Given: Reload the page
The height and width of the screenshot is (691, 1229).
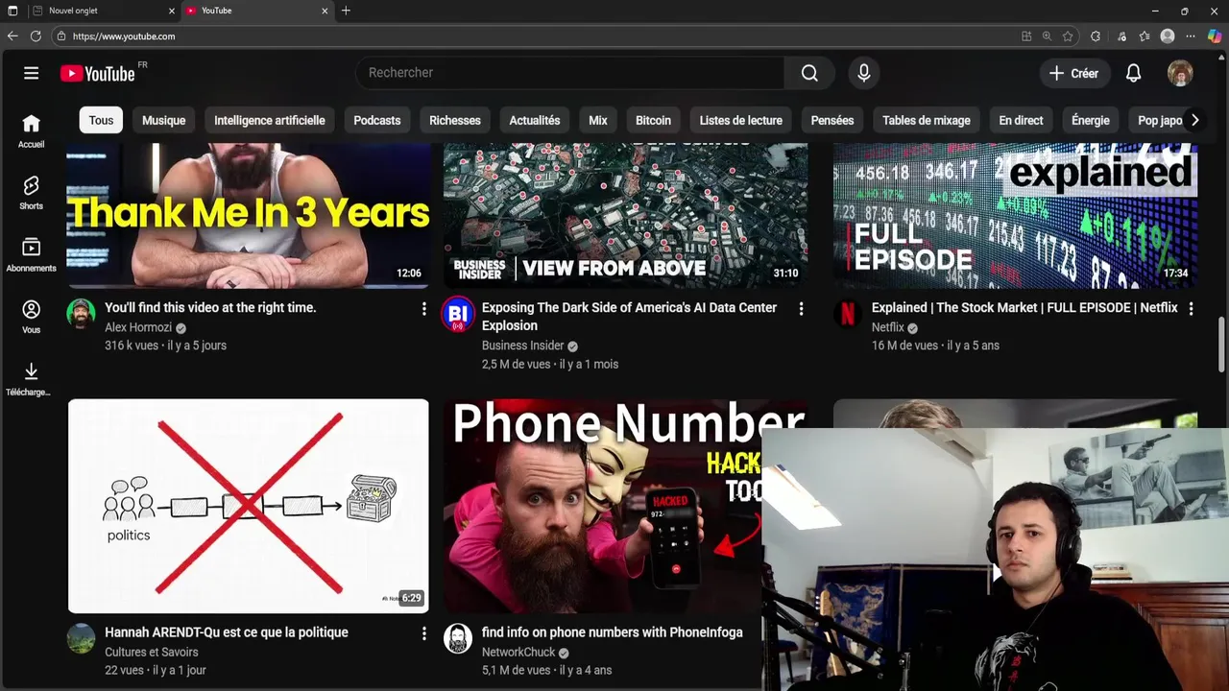Looking at the screenshot, I should click(36, 36).
